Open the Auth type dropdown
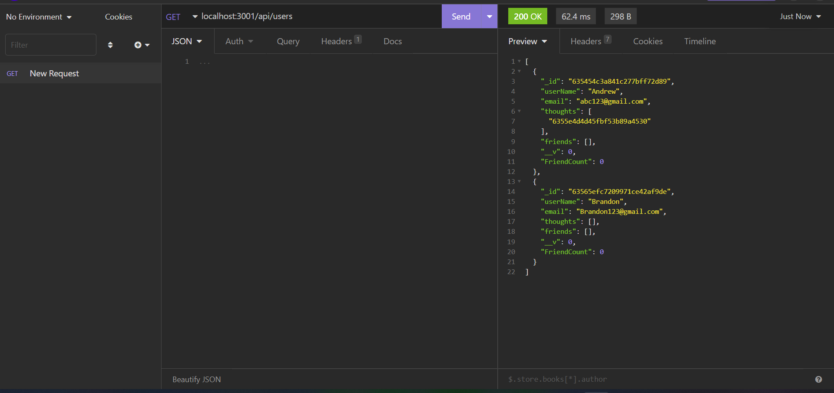834x393 pixels. point(239,41)
